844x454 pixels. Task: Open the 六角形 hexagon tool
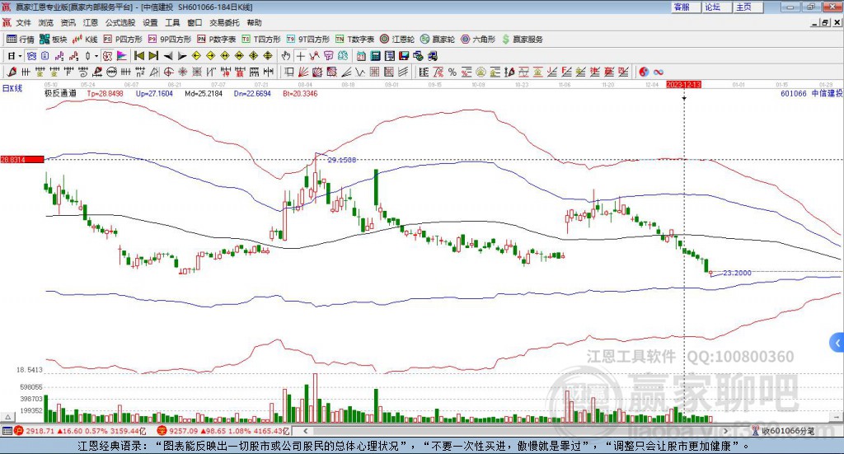(478, 40)
